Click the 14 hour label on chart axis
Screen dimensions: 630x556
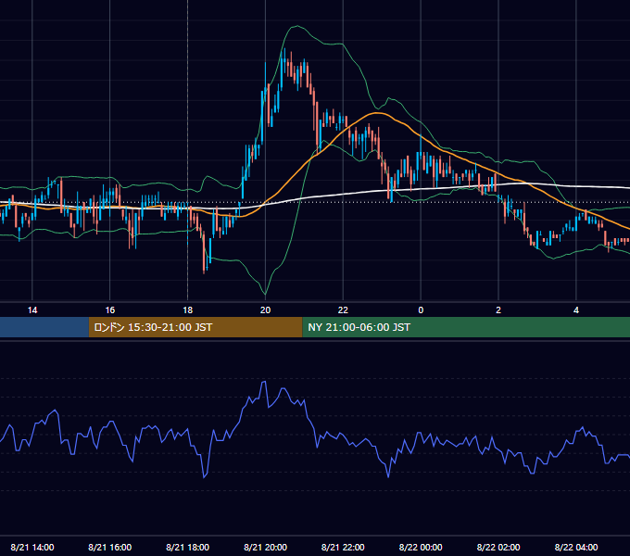[x=32, y=310]
